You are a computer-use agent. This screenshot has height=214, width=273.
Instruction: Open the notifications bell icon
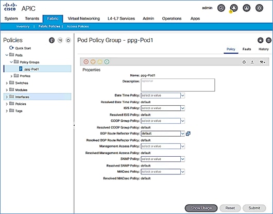tap(234, 8)
